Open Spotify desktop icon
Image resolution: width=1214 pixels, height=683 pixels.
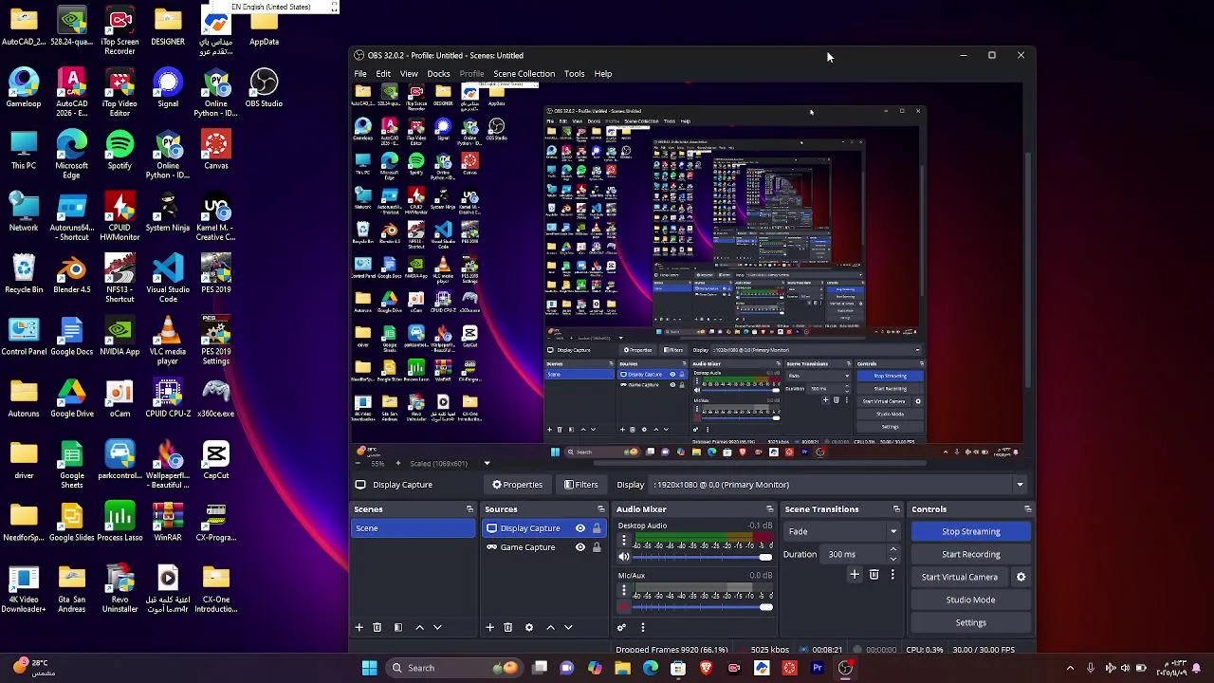click(x=120, y=150)
